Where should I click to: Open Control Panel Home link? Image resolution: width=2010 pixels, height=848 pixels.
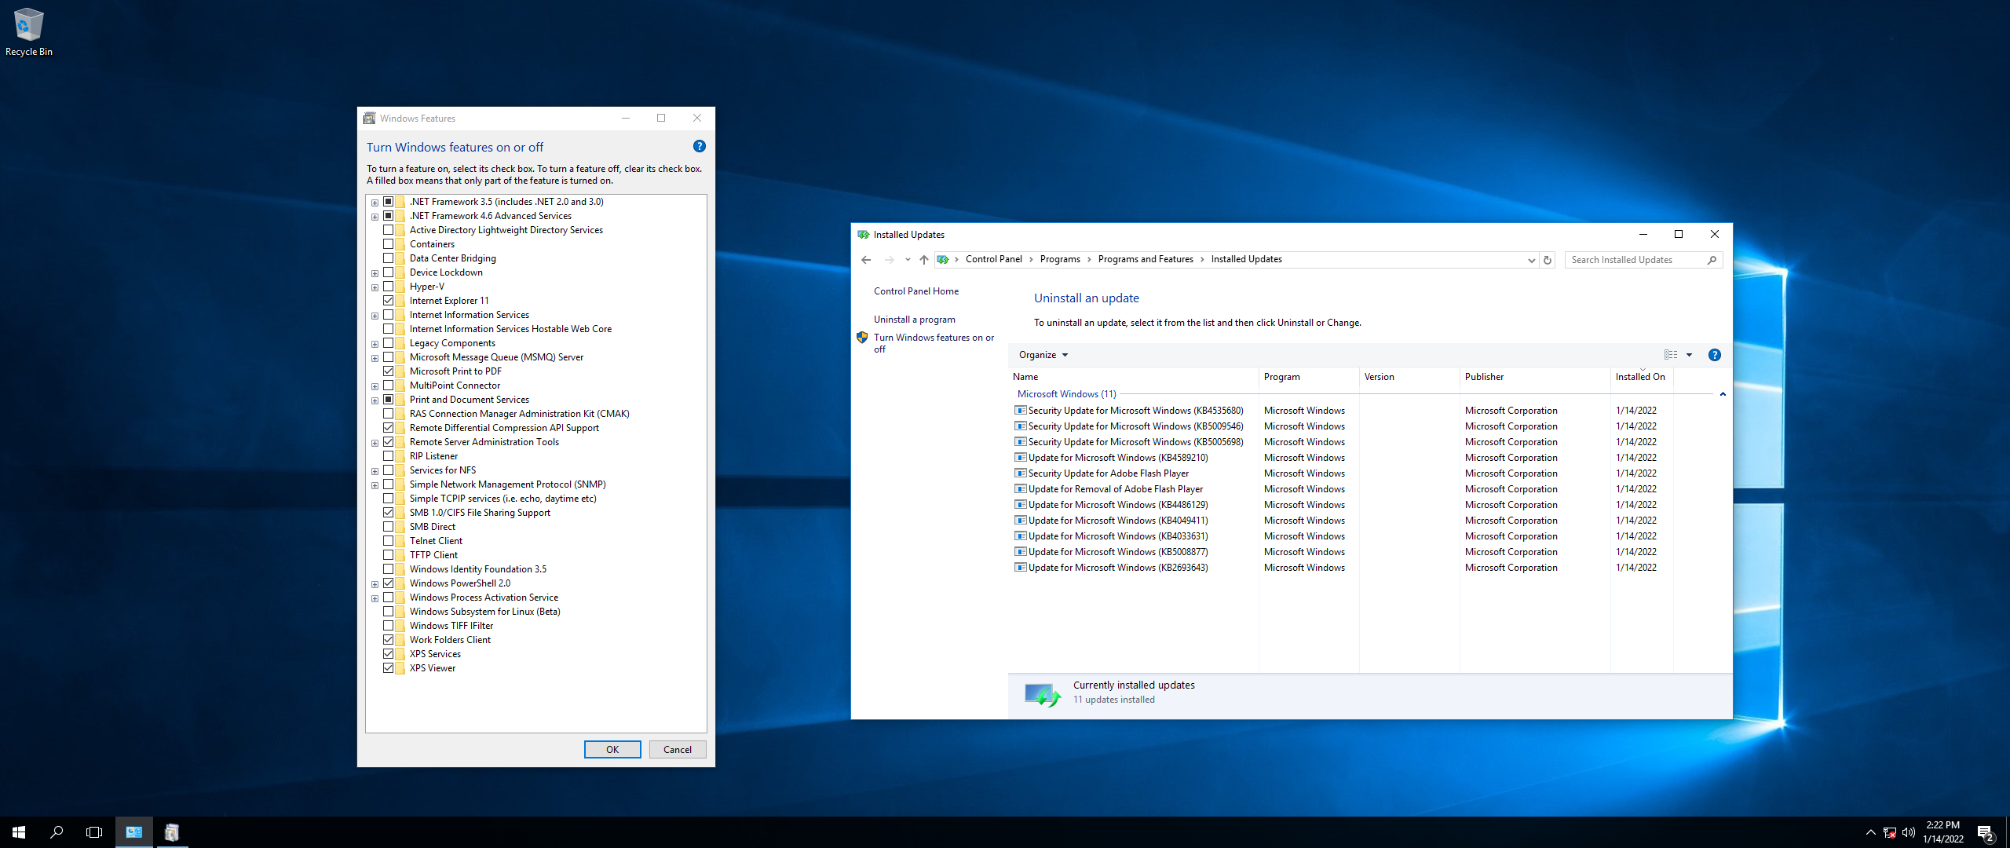pos(915,291)
